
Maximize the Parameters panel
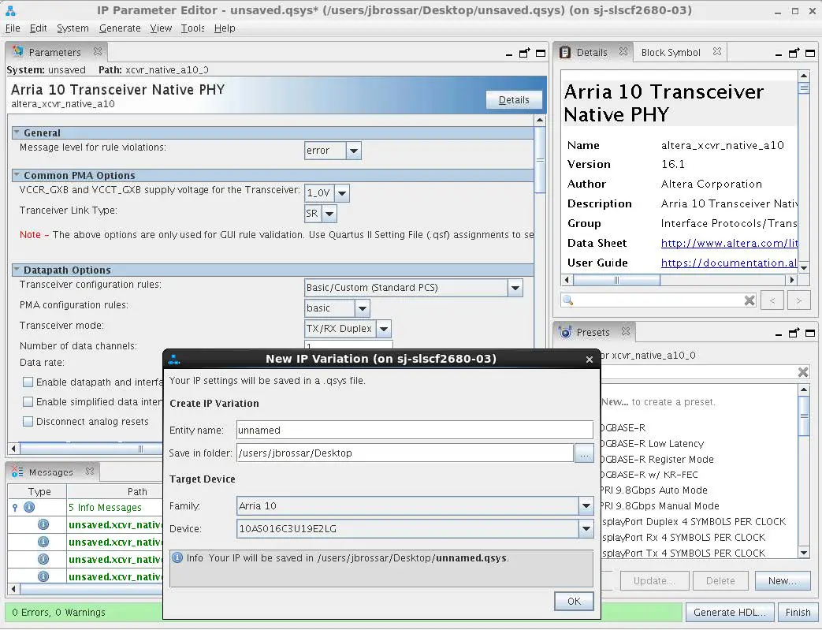(541, 53)
